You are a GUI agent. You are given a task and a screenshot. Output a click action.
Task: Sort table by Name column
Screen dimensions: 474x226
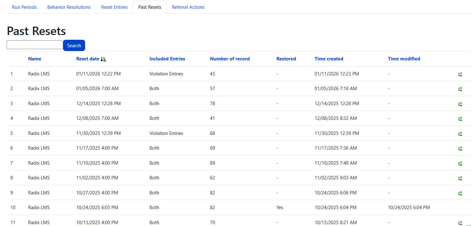click(x=35, y=59)
